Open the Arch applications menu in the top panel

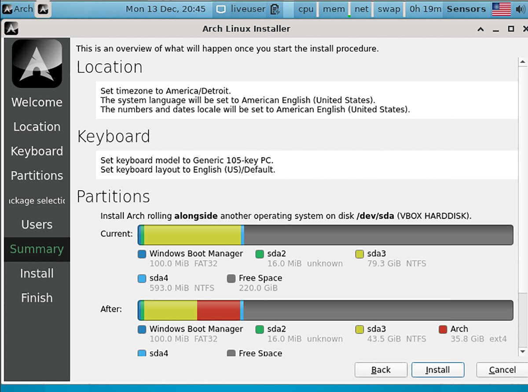[17, 9]
